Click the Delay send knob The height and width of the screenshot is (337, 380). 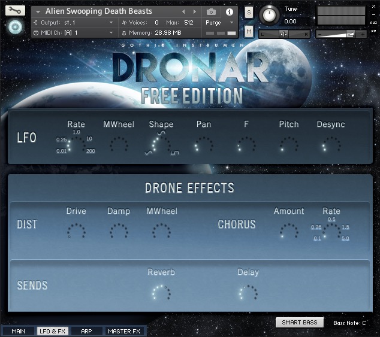point(248,293)
